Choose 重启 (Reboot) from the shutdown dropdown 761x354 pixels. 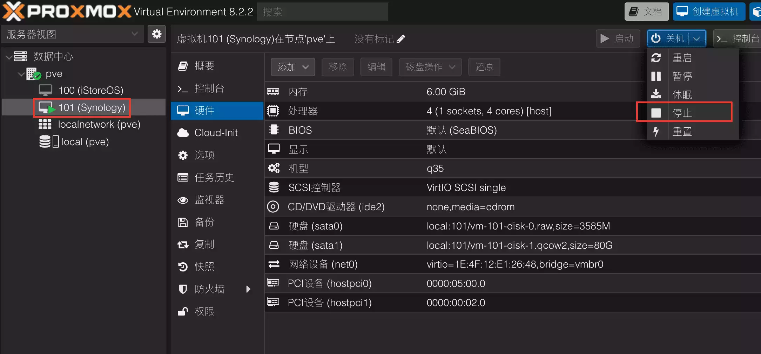(x=682, y=58)
